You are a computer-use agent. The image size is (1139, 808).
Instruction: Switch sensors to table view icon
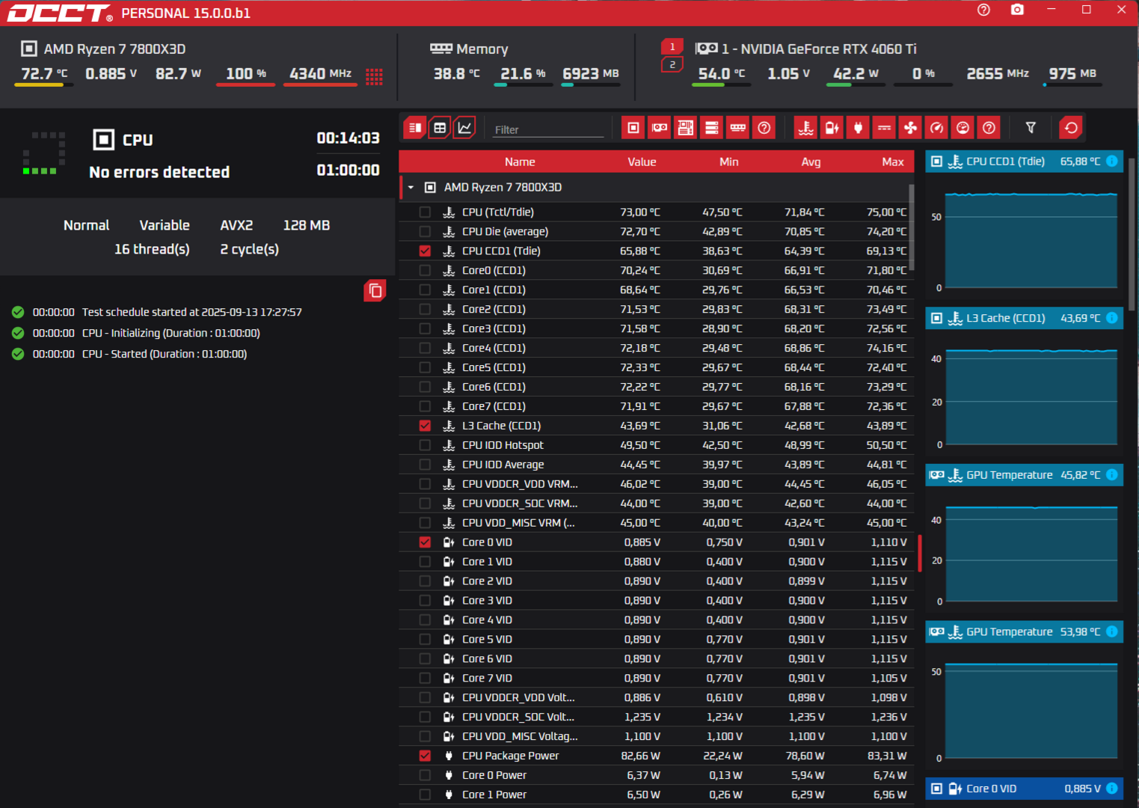pos(440,128)
